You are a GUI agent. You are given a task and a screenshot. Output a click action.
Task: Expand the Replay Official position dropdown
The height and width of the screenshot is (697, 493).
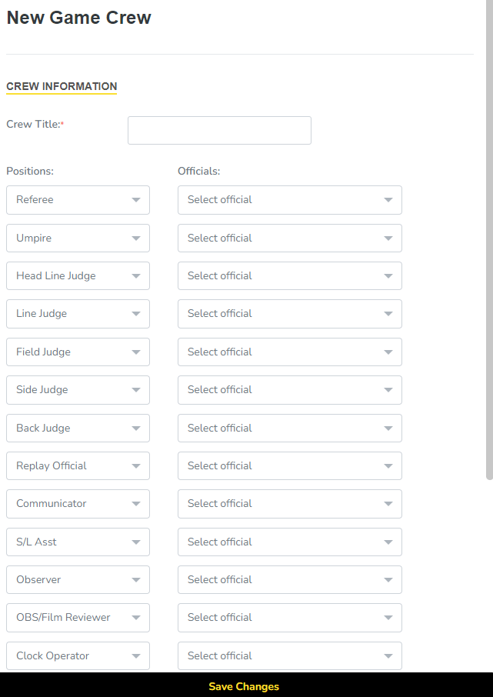[x=78, y=466]
